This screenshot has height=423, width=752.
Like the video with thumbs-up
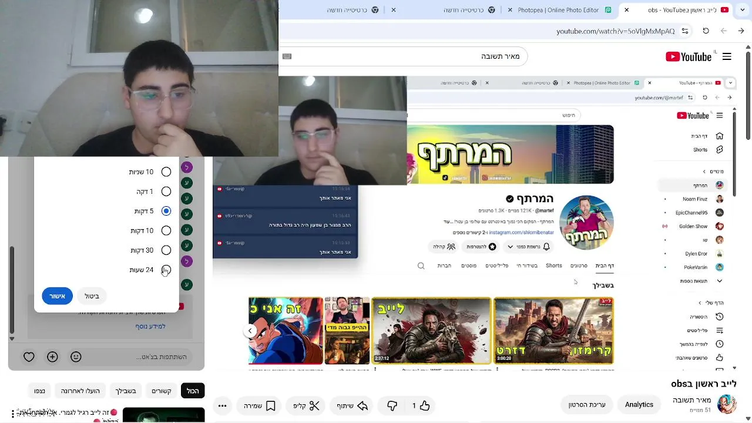421,405
